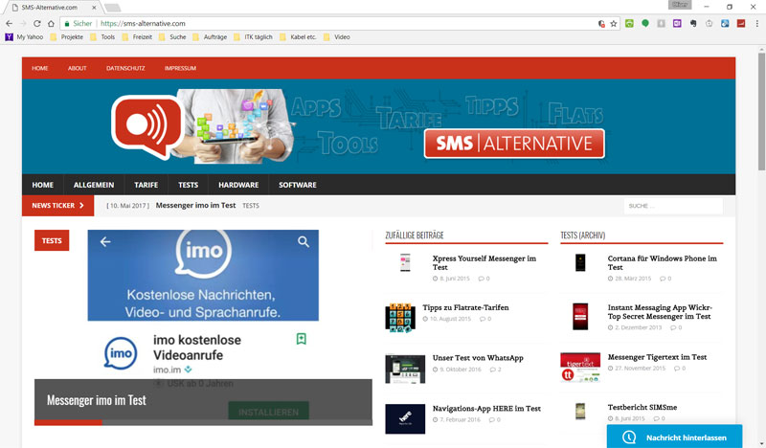Image resolution: width=766 pixels, height=448 pixels.
Task: Open the Projekte bookmarks folder
Action: 66,37
